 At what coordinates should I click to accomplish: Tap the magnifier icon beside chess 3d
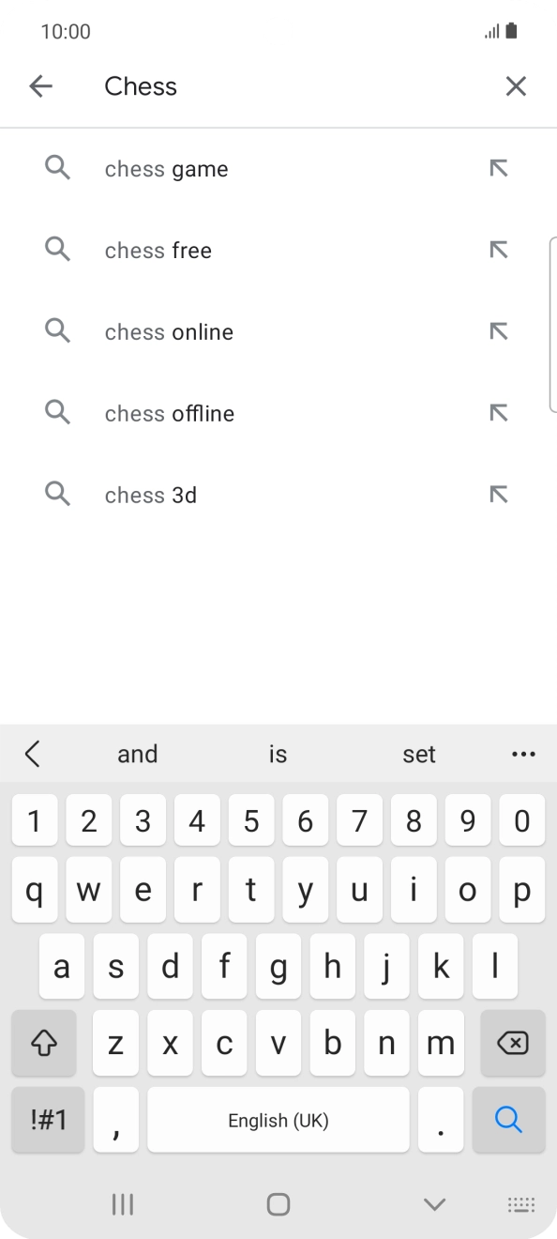point(57,495)
